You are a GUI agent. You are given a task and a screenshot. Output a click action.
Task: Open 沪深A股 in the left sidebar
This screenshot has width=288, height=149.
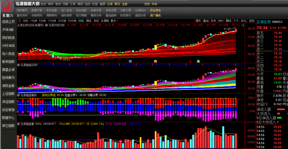click(x=8, y=30)
